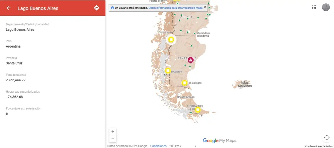Toggle fullscreen map view icon
Image resolution: width=334 pixels, height=148 pixels.
327,137
